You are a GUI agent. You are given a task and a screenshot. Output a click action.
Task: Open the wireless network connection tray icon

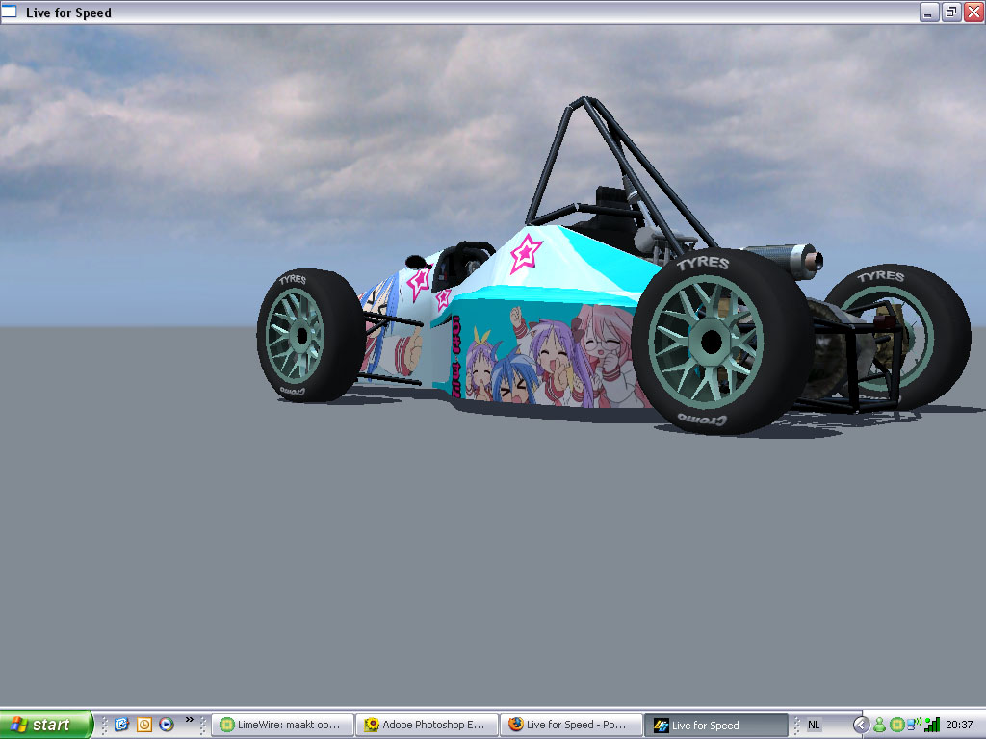click(x=915, y=726)
